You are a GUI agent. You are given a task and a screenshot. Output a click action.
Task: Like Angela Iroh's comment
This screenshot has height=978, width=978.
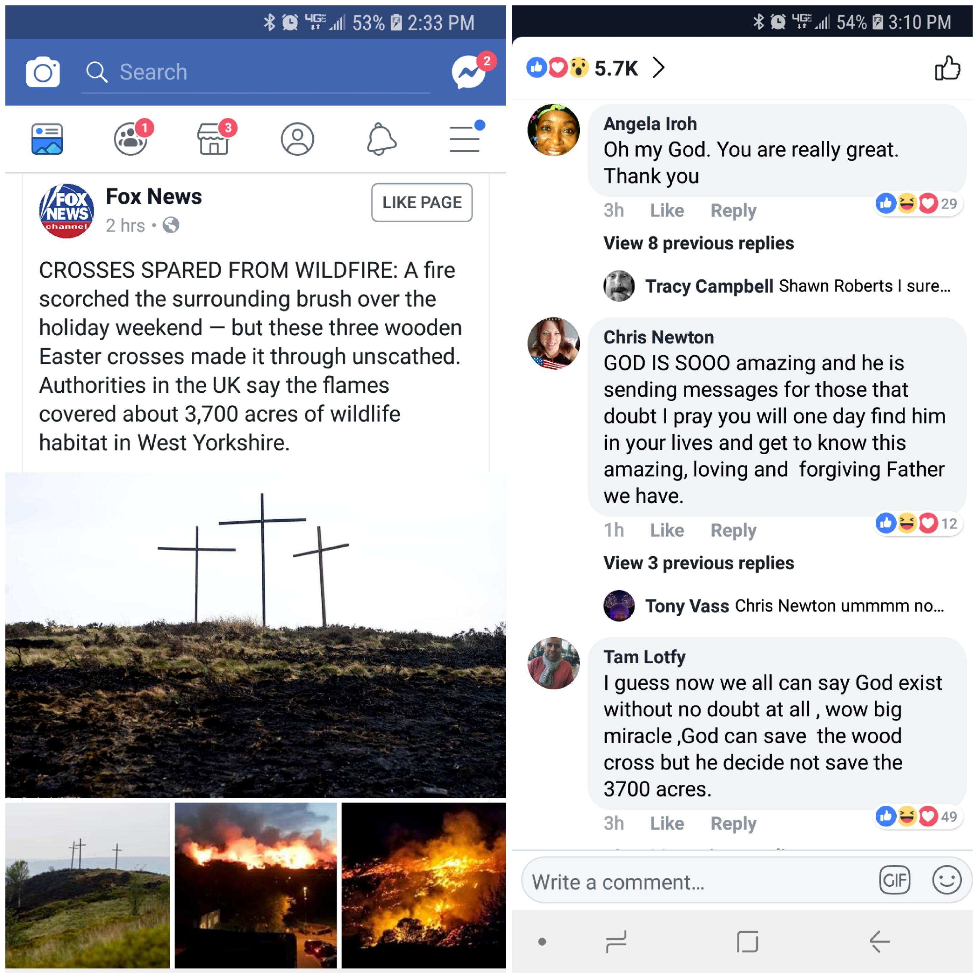point(667,211)
